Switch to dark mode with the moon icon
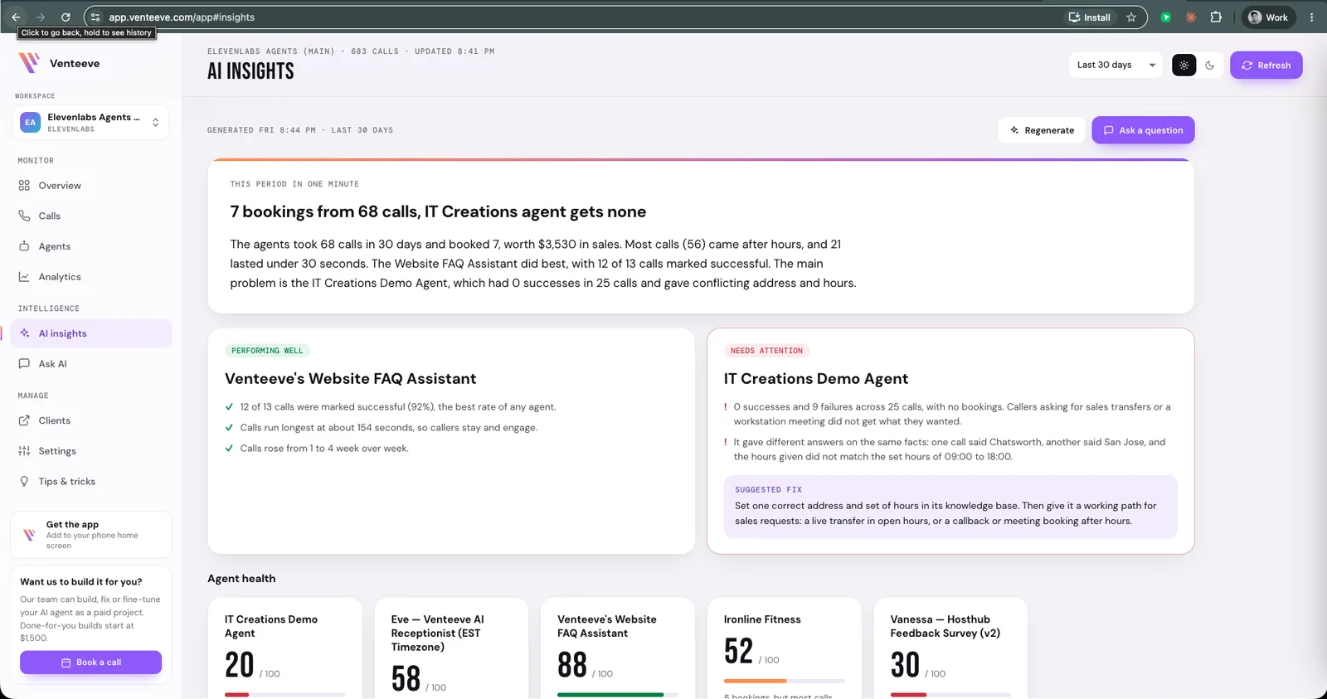This screenshot has height=699, width=1327. (1210, 65)
